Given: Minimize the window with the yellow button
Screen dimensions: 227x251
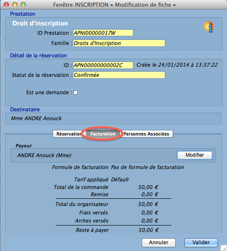Looking at the screenshot, I should pyautogui.click(x=15, y=5).
